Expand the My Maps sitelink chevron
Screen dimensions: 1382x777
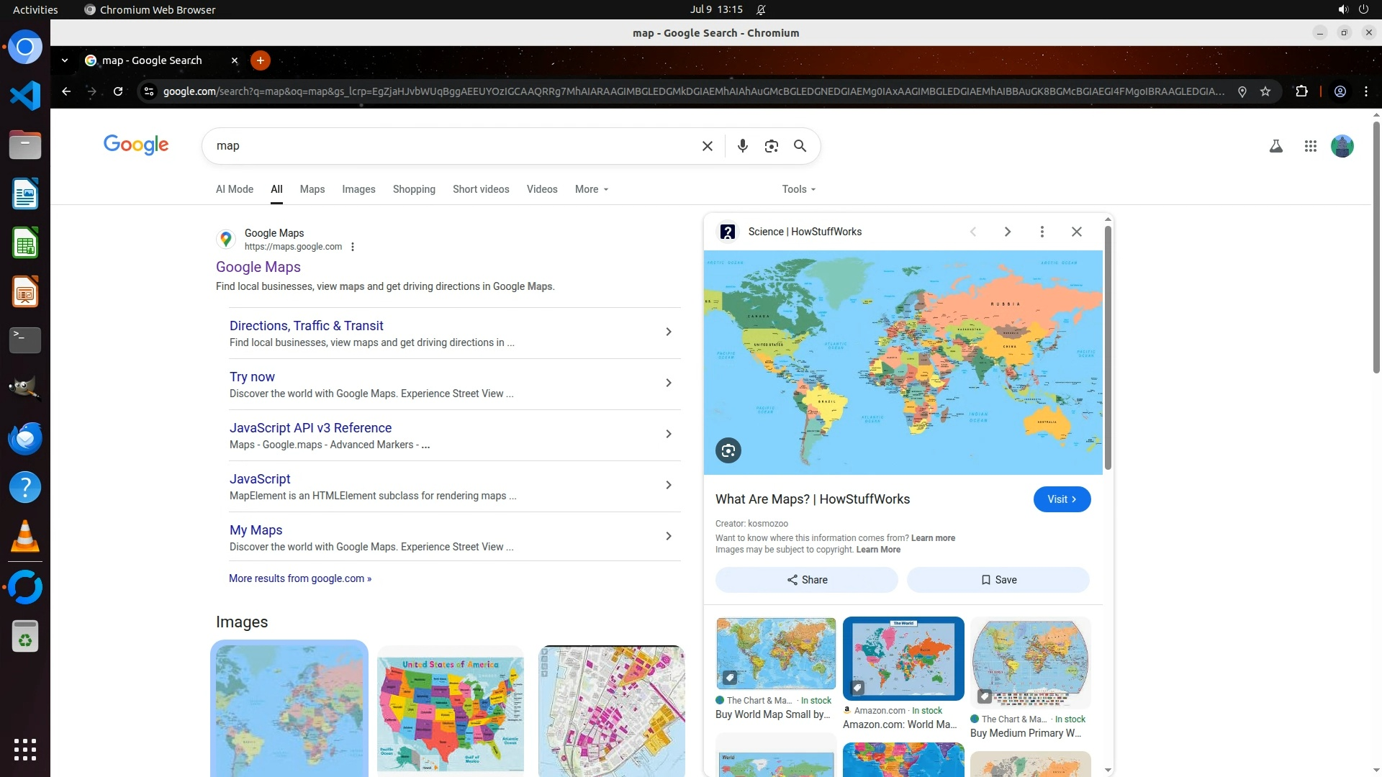(x=668, y=536)
